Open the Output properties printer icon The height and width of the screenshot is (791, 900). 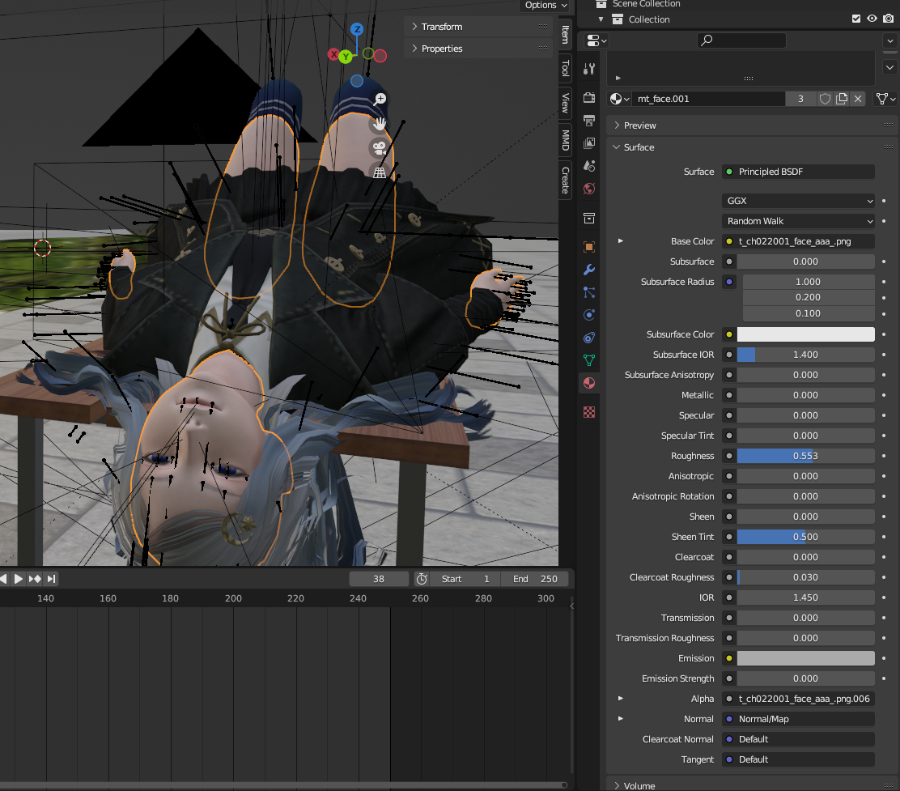click(x=589, y=120)
